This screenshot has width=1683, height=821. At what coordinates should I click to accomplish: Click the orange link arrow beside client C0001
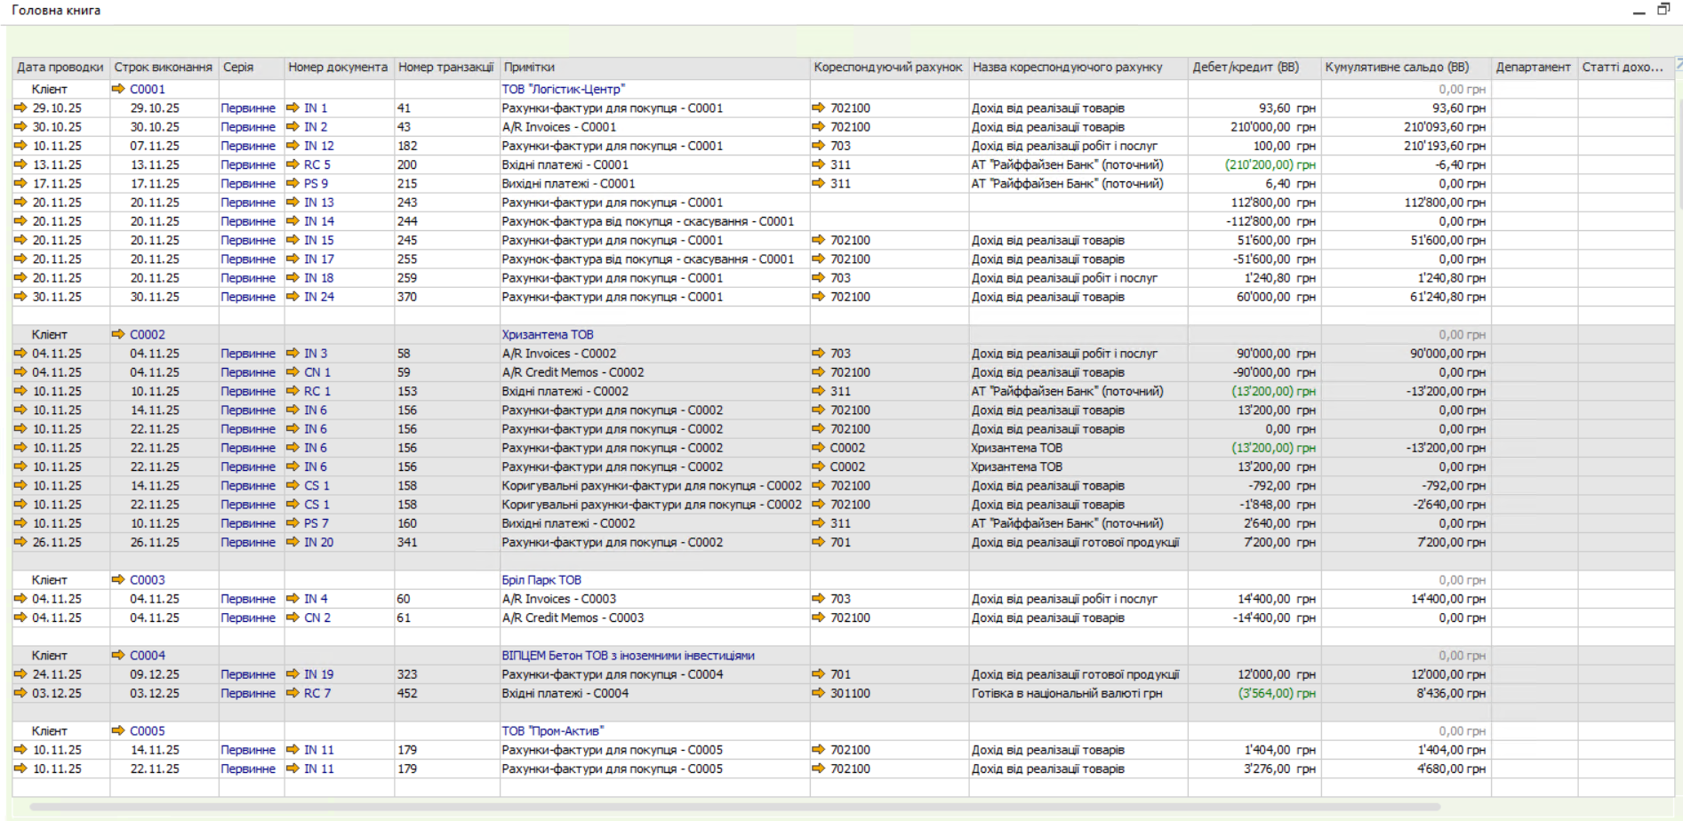tap(117, 89)
